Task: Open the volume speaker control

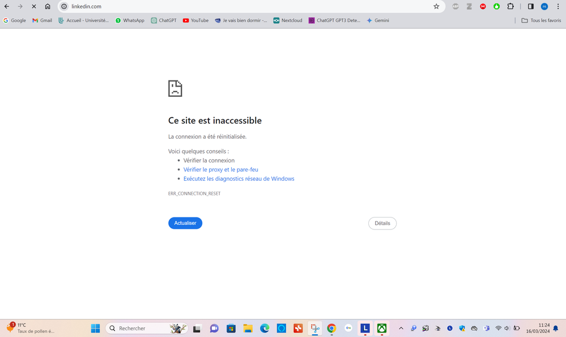Action: [507, 329]
